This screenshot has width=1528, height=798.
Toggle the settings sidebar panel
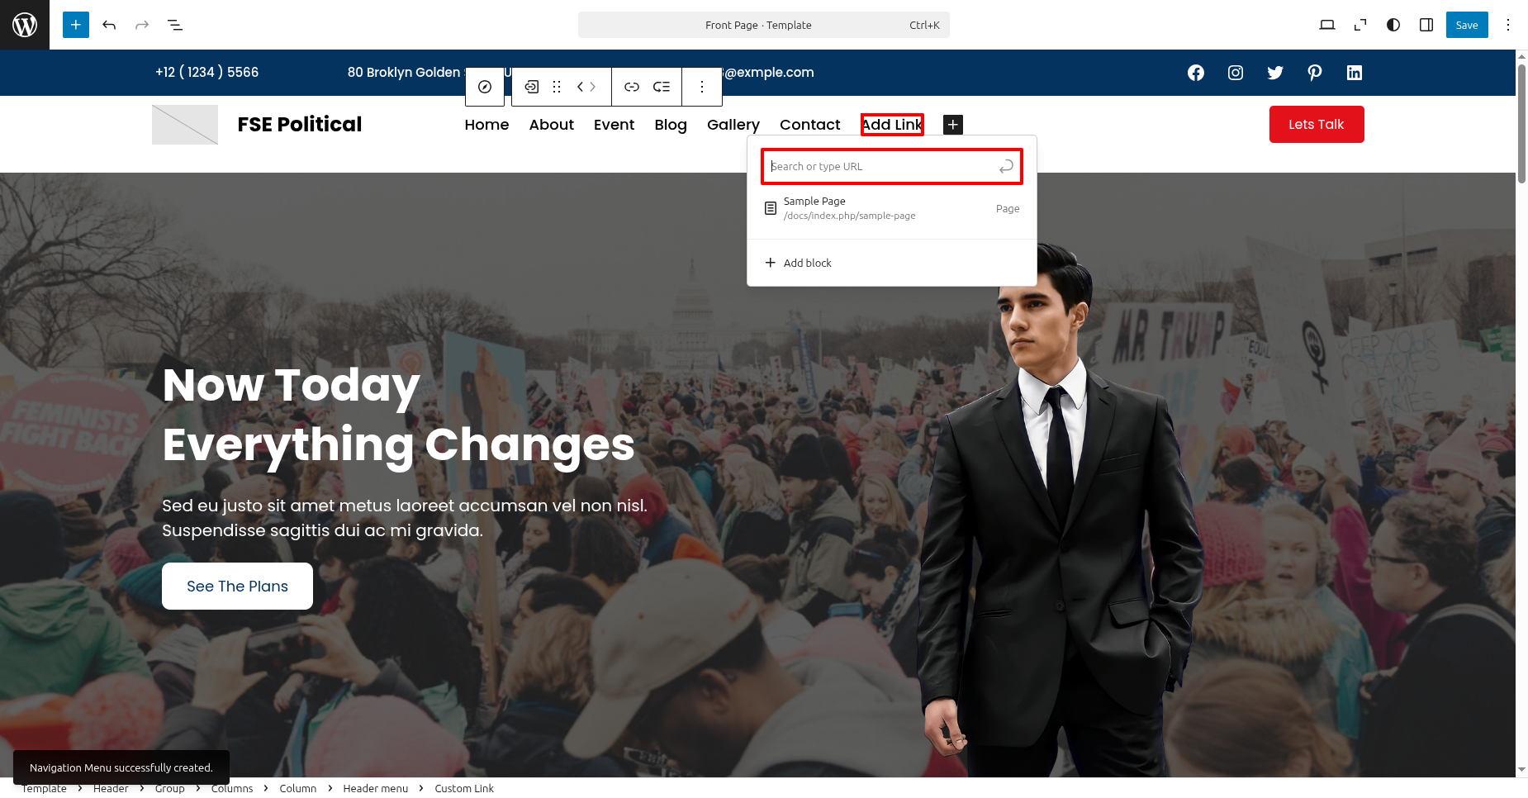(x=1426, y=25)
